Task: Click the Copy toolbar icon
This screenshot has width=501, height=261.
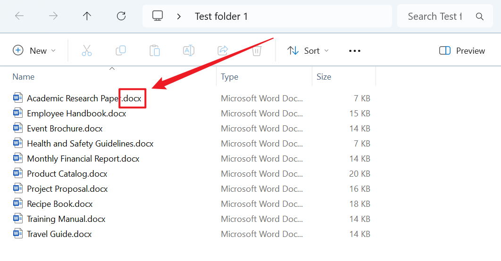Action: [121, 51]
